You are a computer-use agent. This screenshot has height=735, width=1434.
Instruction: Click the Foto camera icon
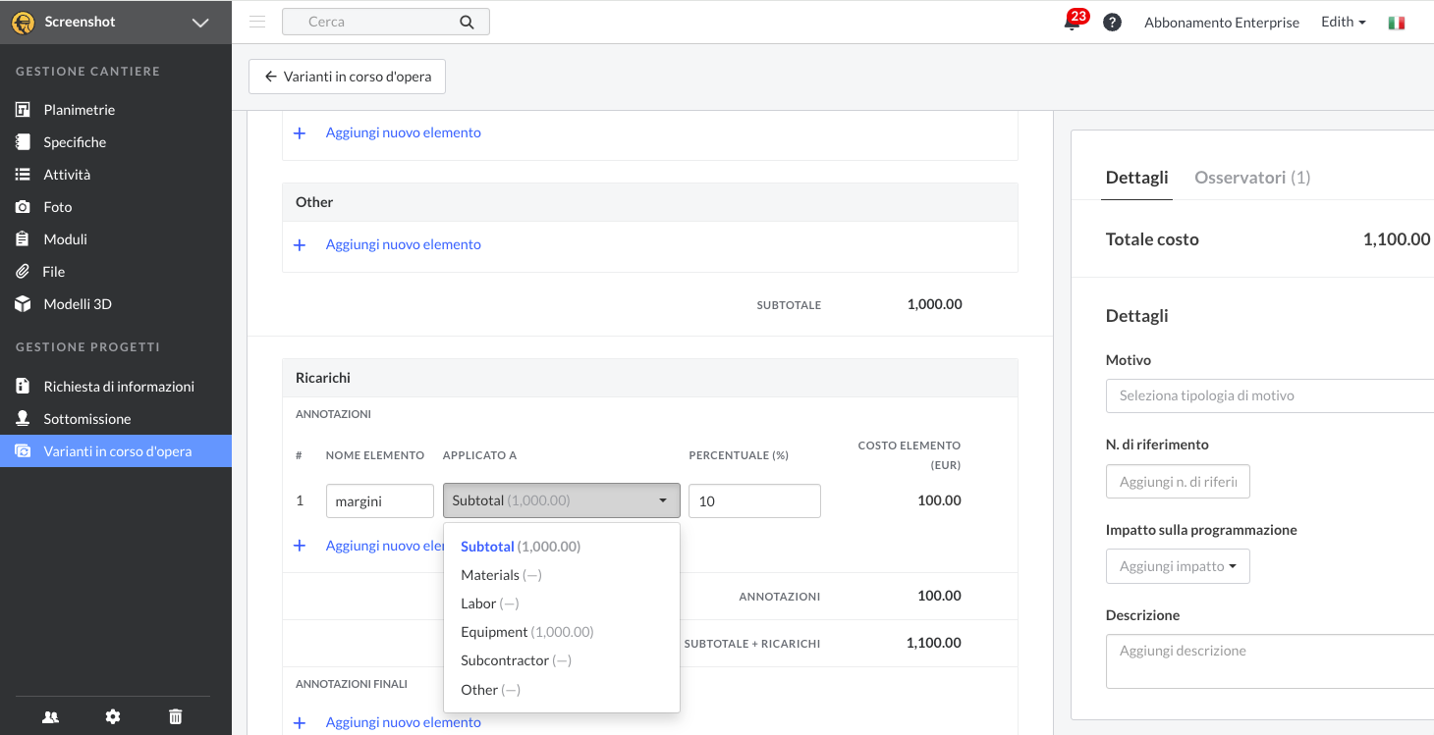point(23,207)
